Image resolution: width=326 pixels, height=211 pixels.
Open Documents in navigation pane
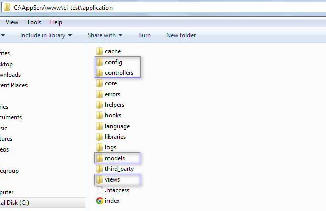pyautogui.click(x=11, y=117)
